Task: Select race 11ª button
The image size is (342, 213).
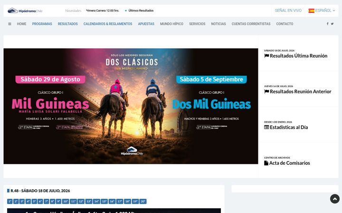Action: [73, 202]
